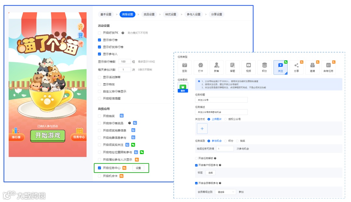Select the 自有任务 task type icon
Viewport: 351px width, 202px height.
point(328,67)
